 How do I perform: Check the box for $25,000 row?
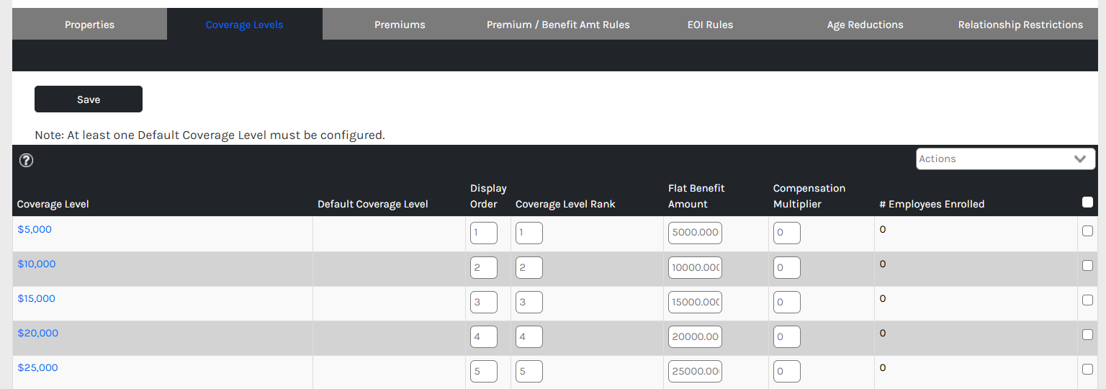[x=1087, y=370]
